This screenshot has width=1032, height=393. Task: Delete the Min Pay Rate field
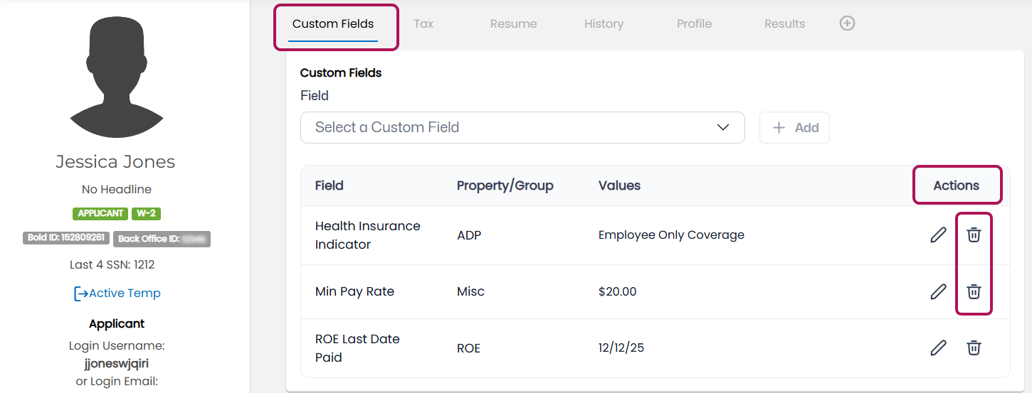(974, 291)
